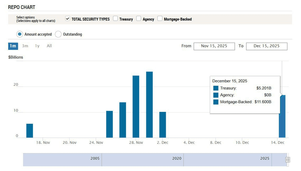The width and height of the screenshot is (301, 171).
Task: Click the leftmost bar before 18. Nov
Action: [30, 131]
